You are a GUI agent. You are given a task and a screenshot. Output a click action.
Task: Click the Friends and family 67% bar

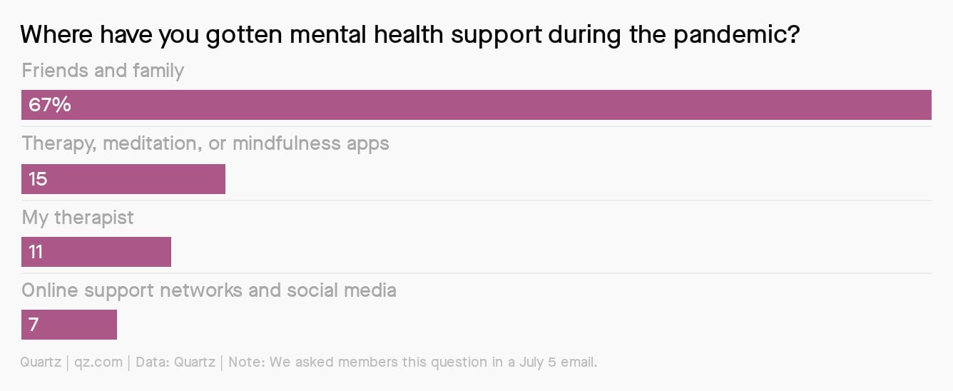click(x=476, y=105)
